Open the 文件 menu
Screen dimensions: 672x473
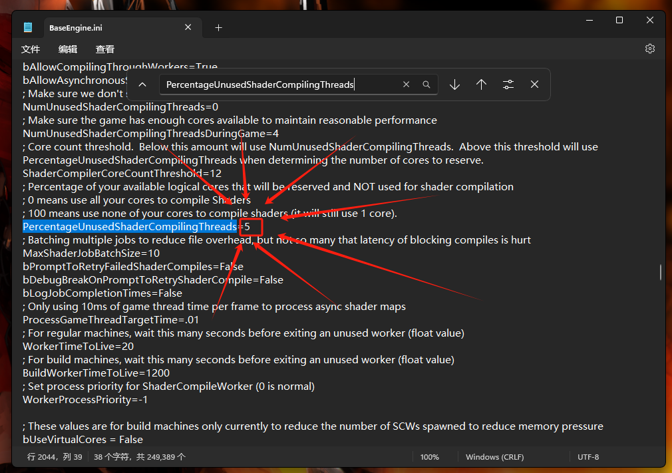[31, 49]
